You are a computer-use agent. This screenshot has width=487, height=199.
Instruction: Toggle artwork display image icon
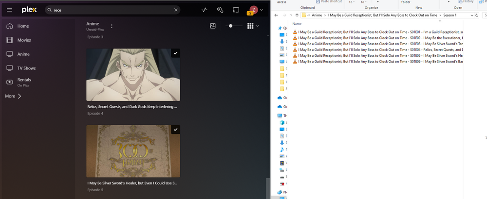coord(213,26)
